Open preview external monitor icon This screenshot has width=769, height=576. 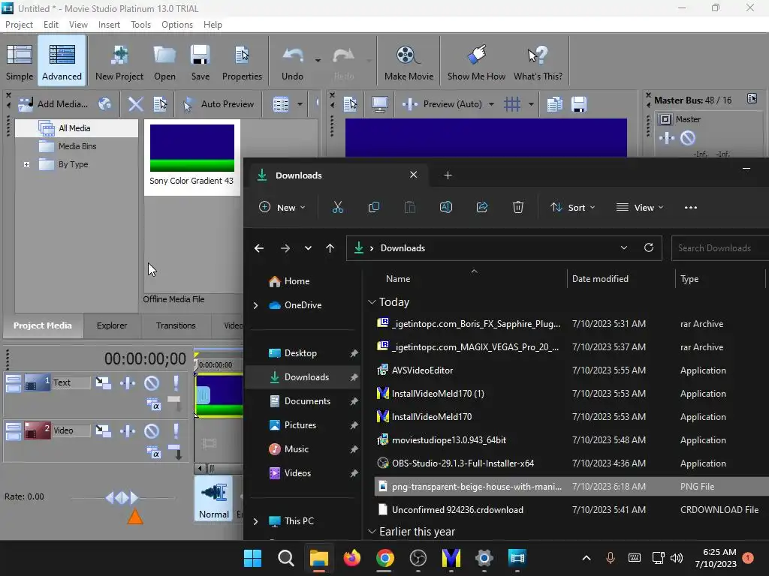[379, 103]
